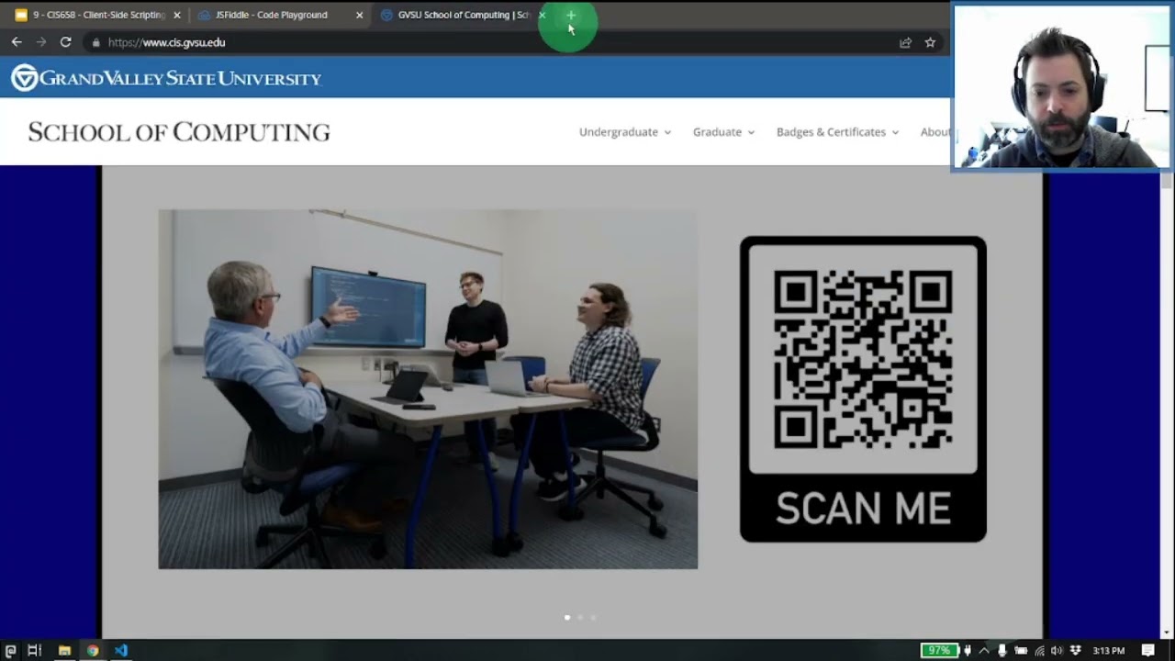The height and width of the screenshot is (661, 1175).
Task: Open the Windows notification center
Action: 1148,650
